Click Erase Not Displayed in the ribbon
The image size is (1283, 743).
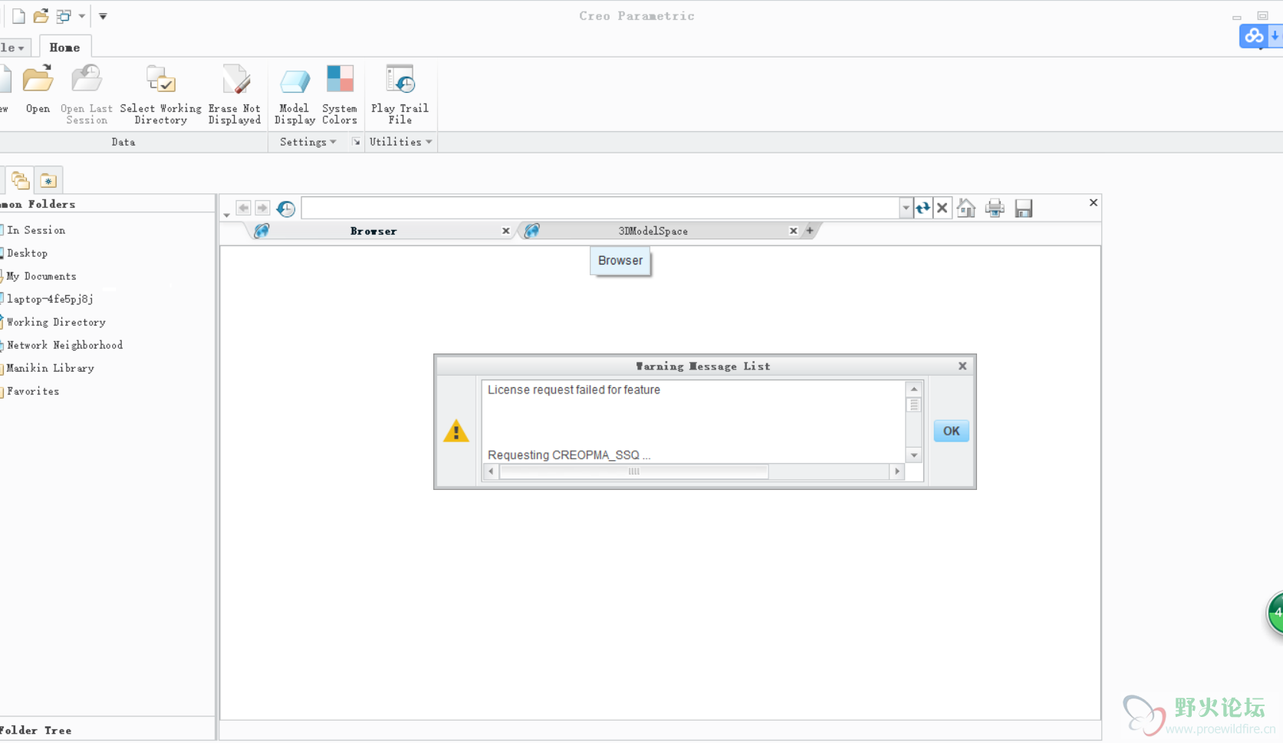point(235,94)
